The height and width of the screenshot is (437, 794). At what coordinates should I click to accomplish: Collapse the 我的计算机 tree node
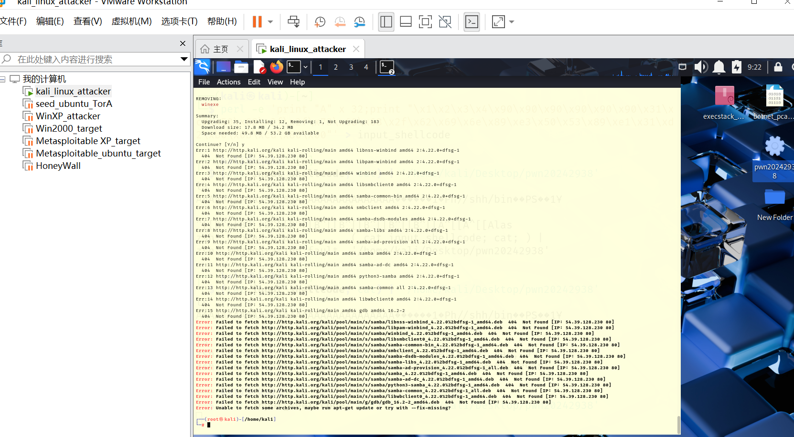pos(3,79)
